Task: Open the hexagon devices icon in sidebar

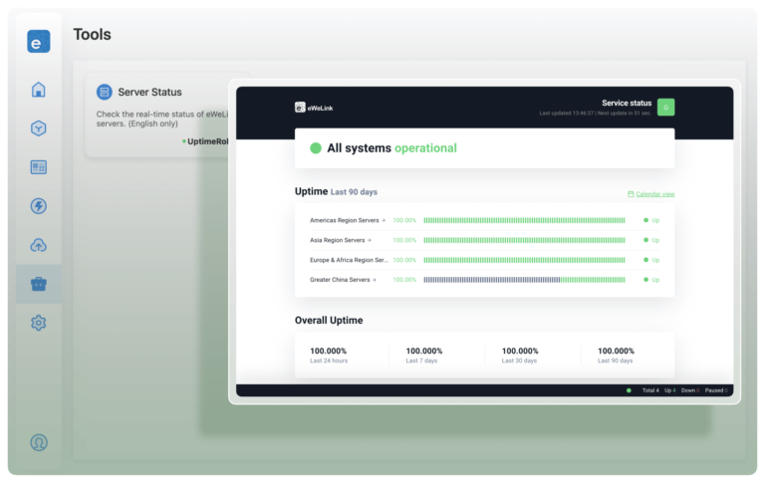Action: click(39, 128)
